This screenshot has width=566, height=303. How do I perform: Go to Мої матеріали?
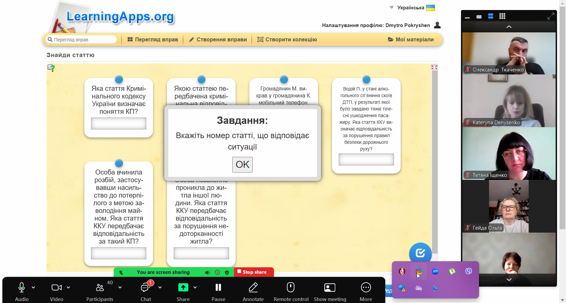(411, 39)
